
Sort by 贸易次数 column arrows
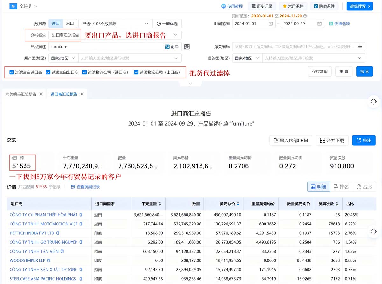[x=336, y=204]
